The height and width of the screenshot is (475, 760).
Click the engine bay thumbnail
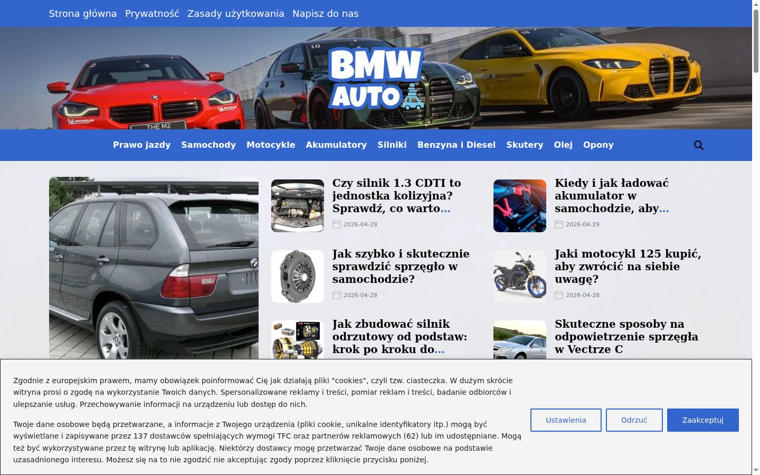(x=298, y=206)
